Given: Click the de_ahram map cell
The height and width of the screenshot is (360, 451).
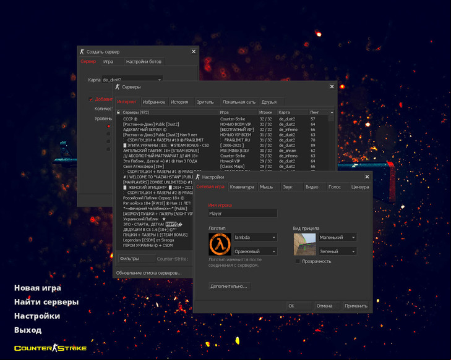Looking at the screenshot, I should (287, 151).
